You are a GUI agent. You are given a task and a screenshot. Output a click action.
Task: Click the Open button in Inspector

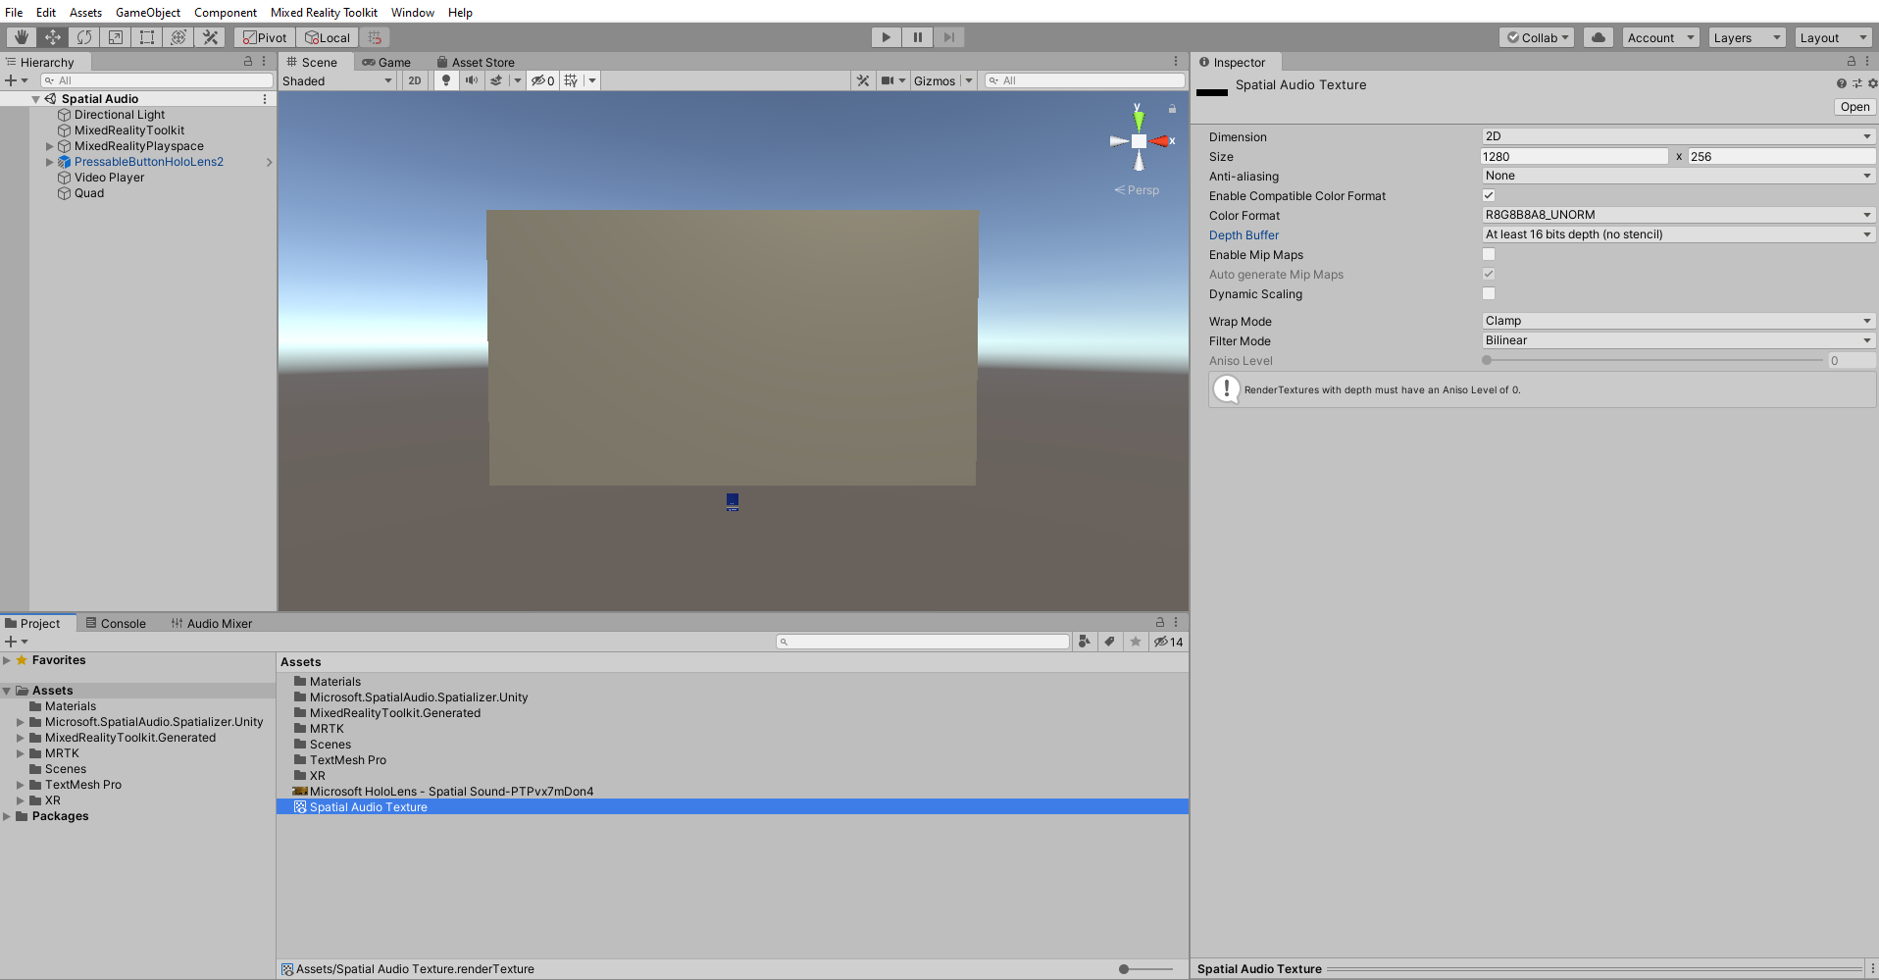(1854, 107)
